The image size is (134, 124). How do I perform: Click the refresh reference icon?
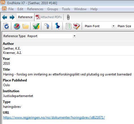[x=6, y=26]
